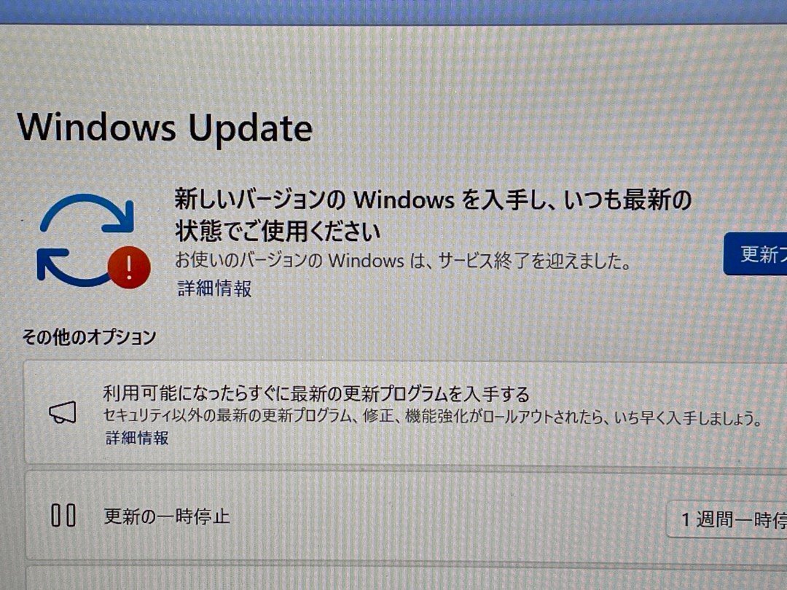Click the Windows Update page heading
787x590 pixels.
165,127
